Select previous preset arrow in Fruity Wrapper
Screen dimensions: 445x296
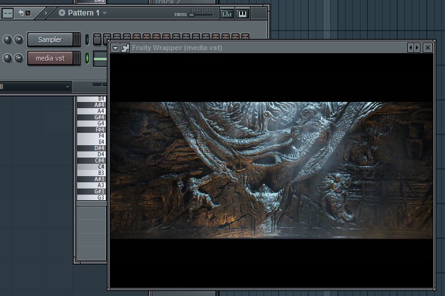(x=410, y=48)
